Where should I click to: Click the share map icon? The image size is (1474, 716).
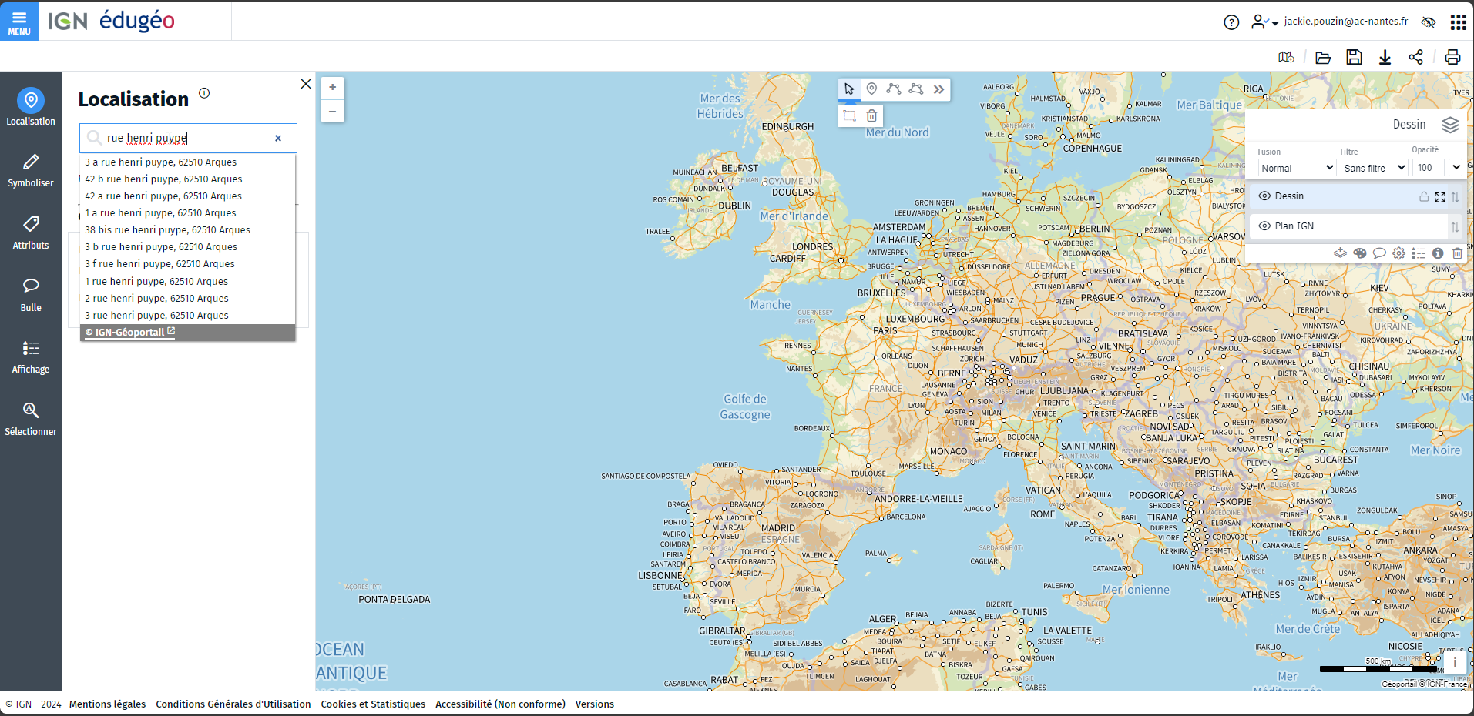1416,56
